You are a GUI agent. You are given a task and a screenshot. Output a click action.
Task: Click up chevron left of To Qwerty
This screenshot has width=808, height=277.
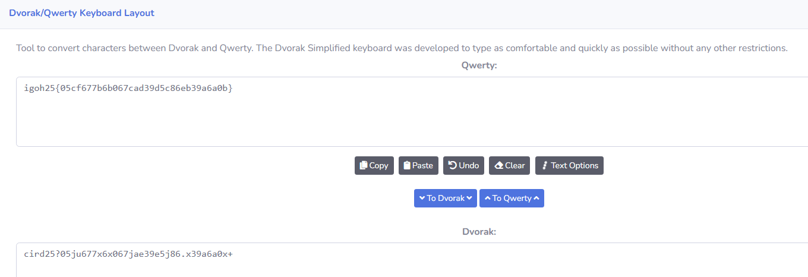pos(487,199)
